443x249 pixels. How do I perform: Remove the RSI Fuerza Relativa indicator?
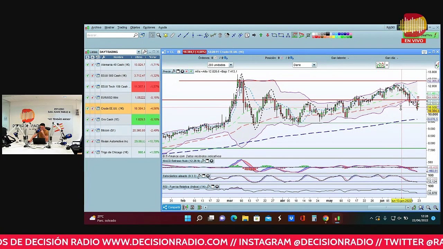[x=217, y=187]
